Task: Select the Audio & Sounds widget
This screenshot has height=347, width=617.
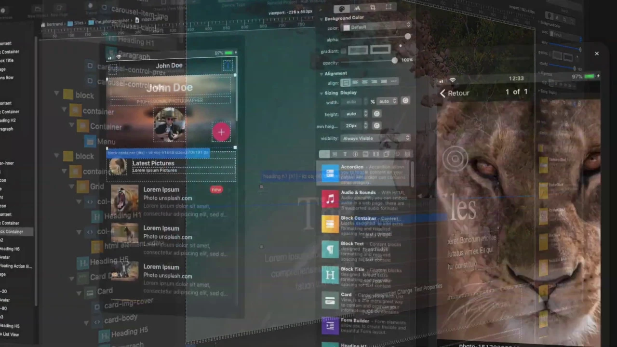Action: [x=364, y=199]
